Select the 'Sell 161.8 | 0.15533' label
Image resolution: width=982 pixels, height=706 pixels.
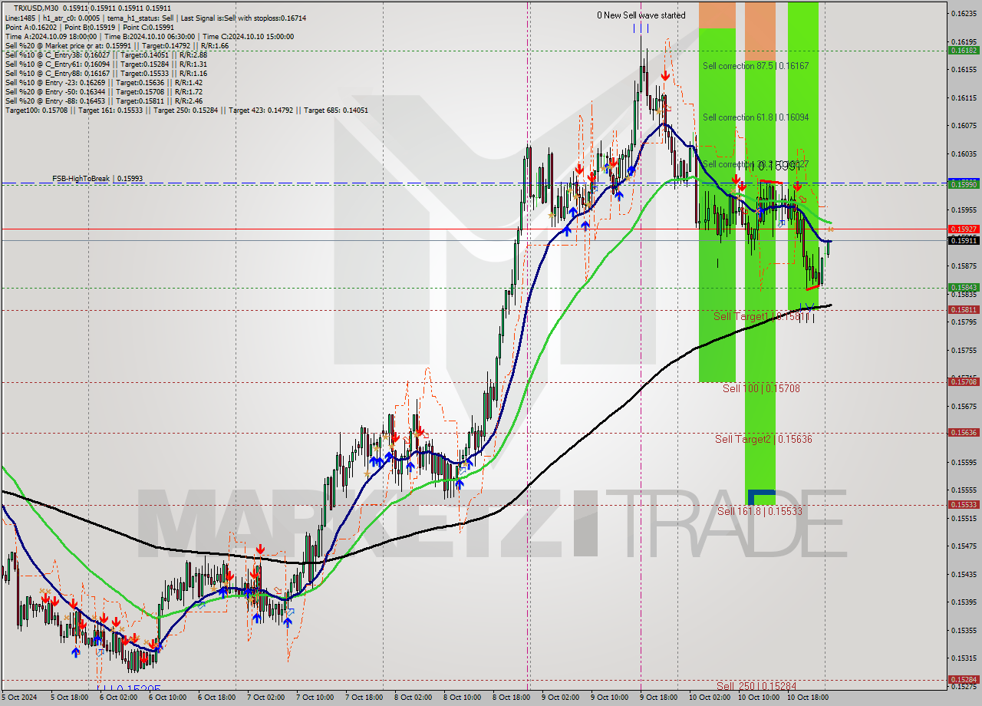pos(760,511)
